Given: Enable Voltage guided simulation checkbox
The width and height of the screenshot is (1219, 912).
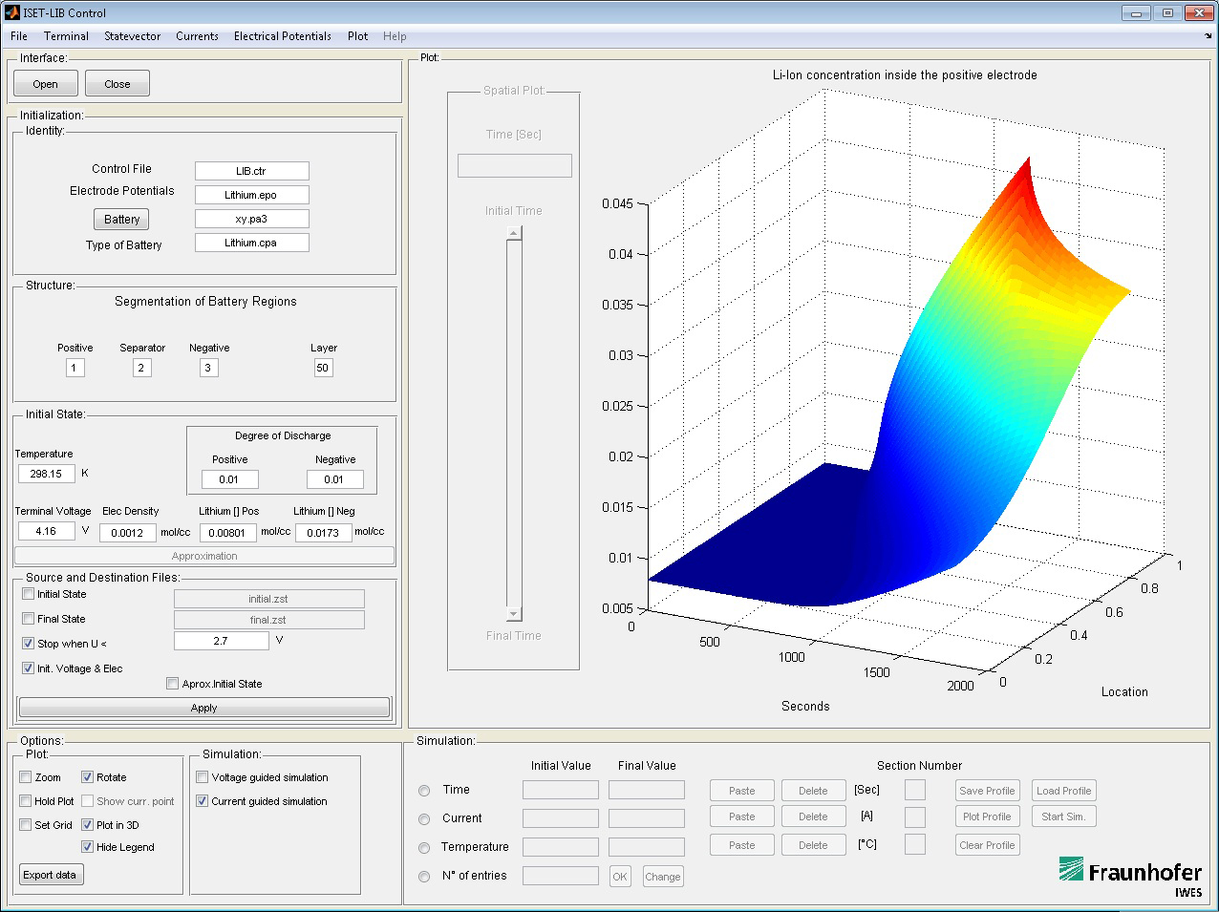Looking at the screenshot, I should [202, 777].
